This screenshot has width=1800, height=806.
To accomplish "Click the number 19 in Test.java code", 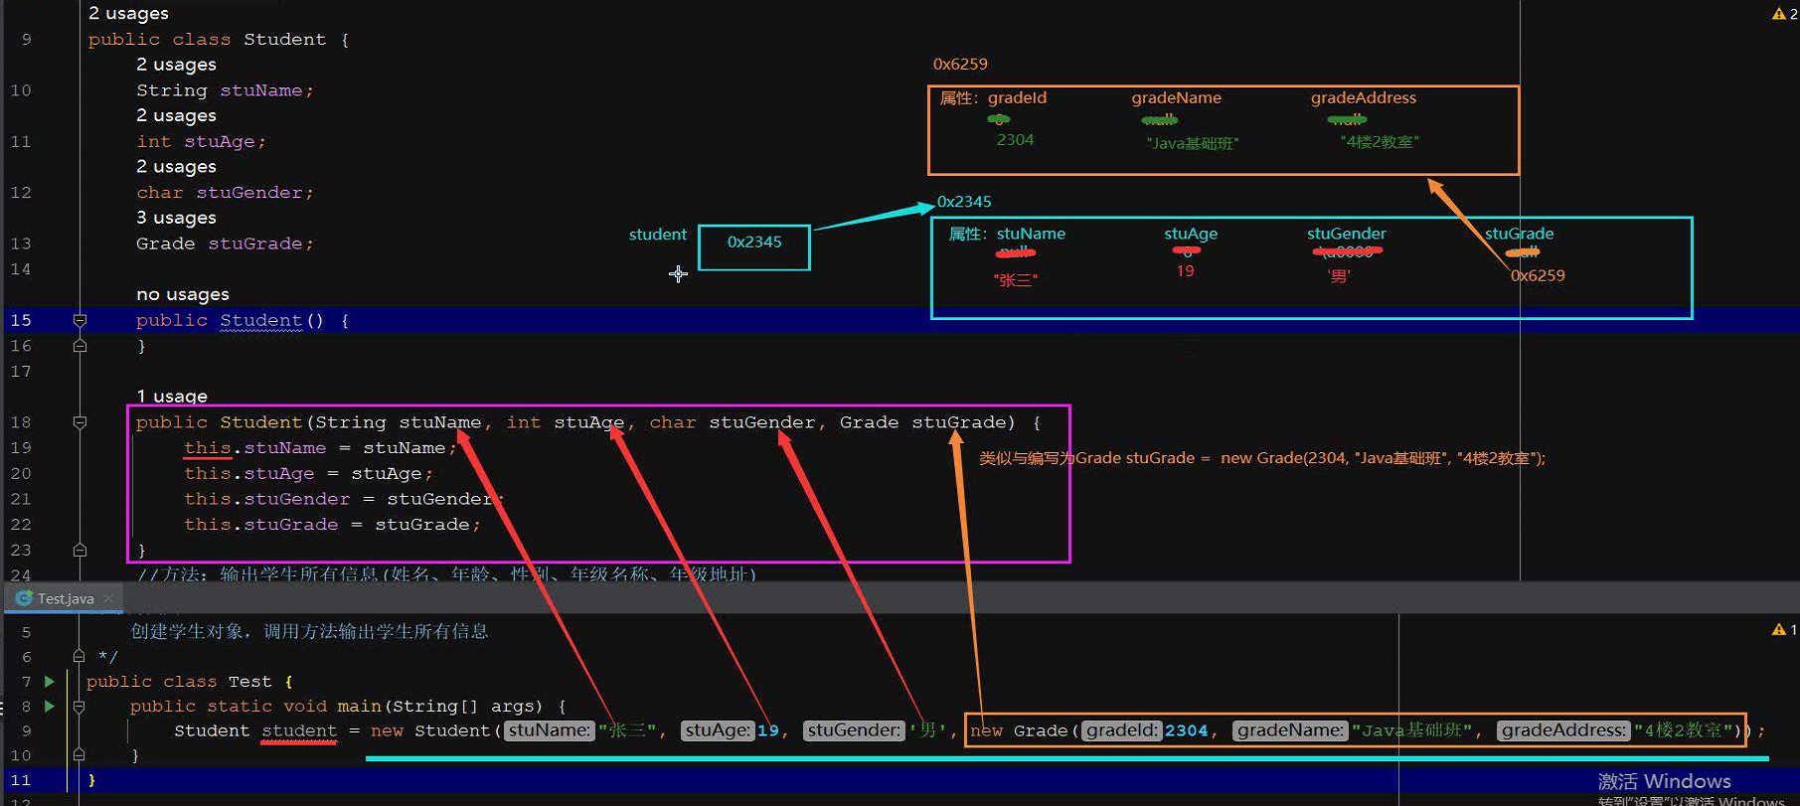I will 768,731.
